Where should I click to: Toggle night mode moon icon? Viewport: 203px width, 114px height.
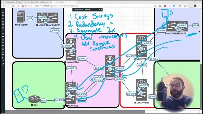[x=3, y=58]
